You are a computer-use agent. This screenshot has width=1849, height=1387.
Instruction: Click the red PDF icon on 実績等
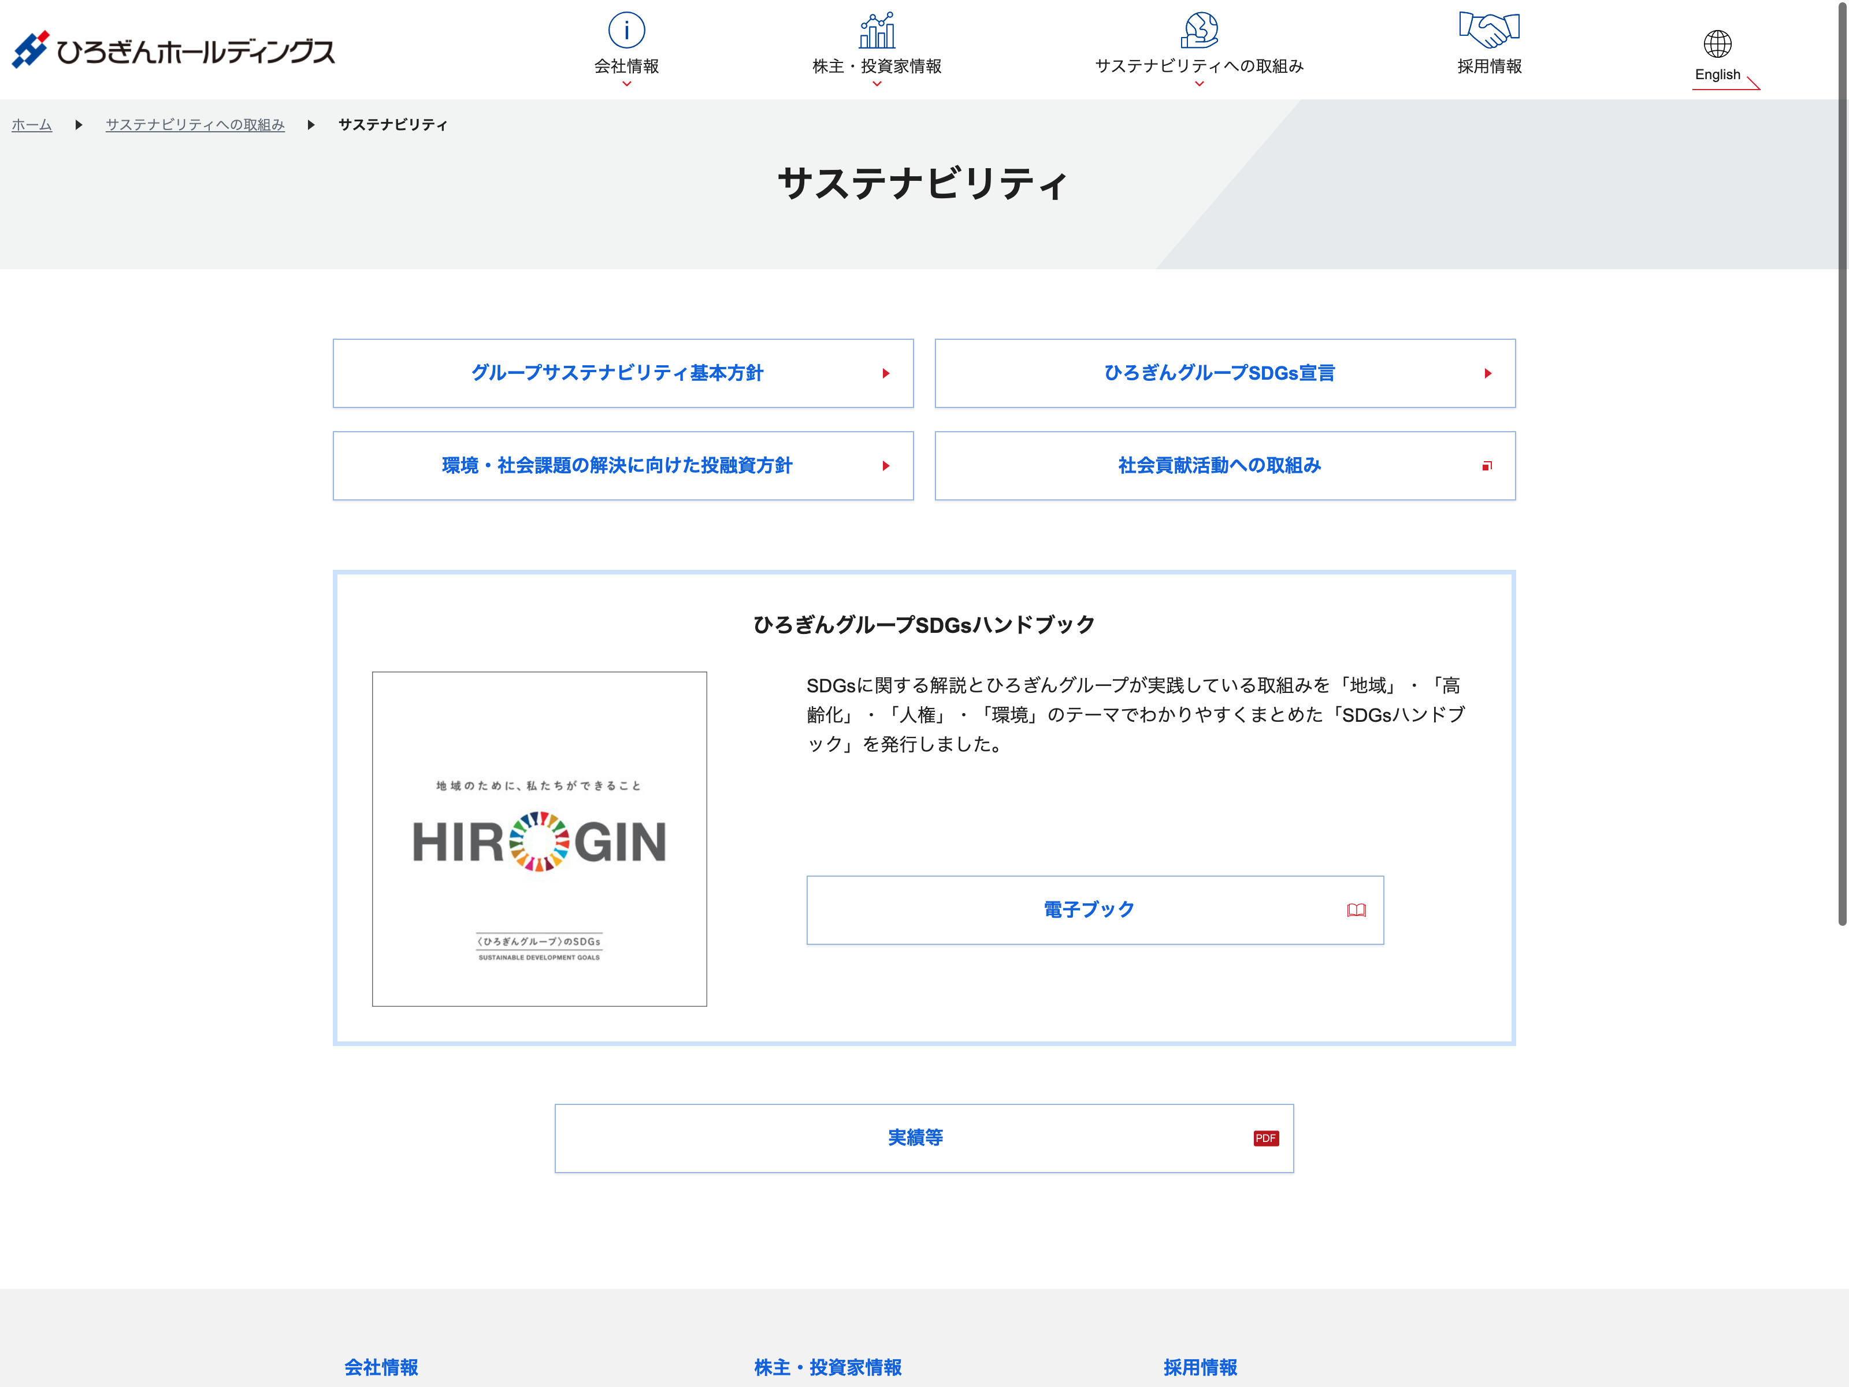pyautogui.click(x=1265, y=1138)
